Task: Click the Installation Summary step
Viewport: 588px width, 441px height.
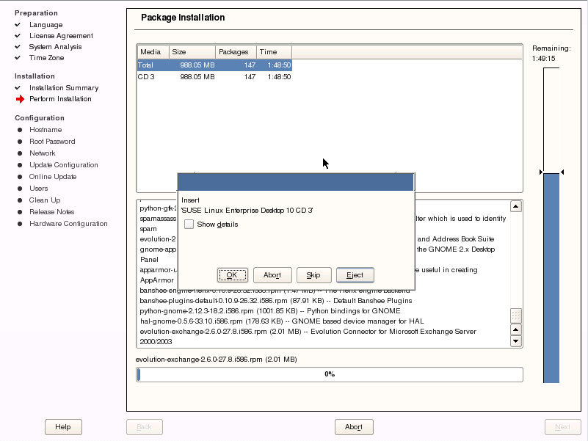Action: tap(64, 88)
